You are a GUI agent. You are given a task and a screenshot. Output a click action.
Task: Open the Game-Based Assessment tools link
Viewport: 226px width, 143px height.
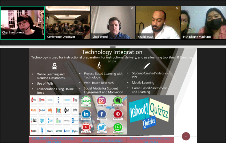[x=150, y=140]
